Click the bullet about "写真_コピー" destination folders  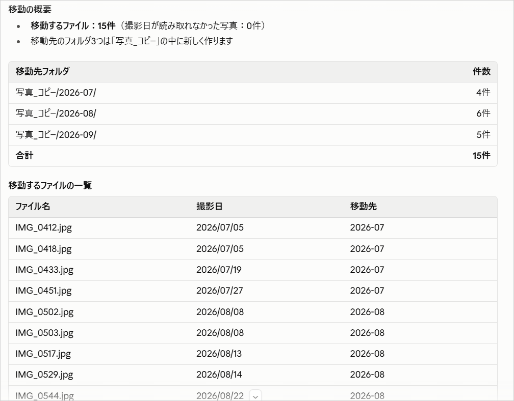(x=132, y=41)
